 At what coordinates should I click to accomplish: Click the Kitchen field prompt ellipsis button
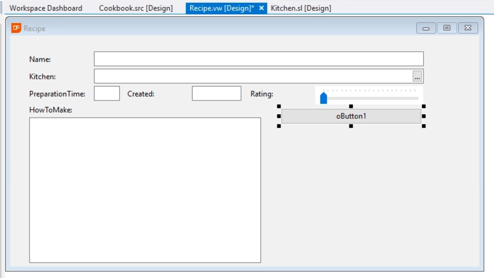pos(417,76)
